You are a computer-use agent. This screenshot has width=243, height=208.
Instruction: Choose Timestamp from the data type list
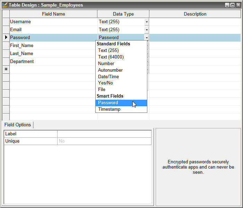tap(109, 109)
